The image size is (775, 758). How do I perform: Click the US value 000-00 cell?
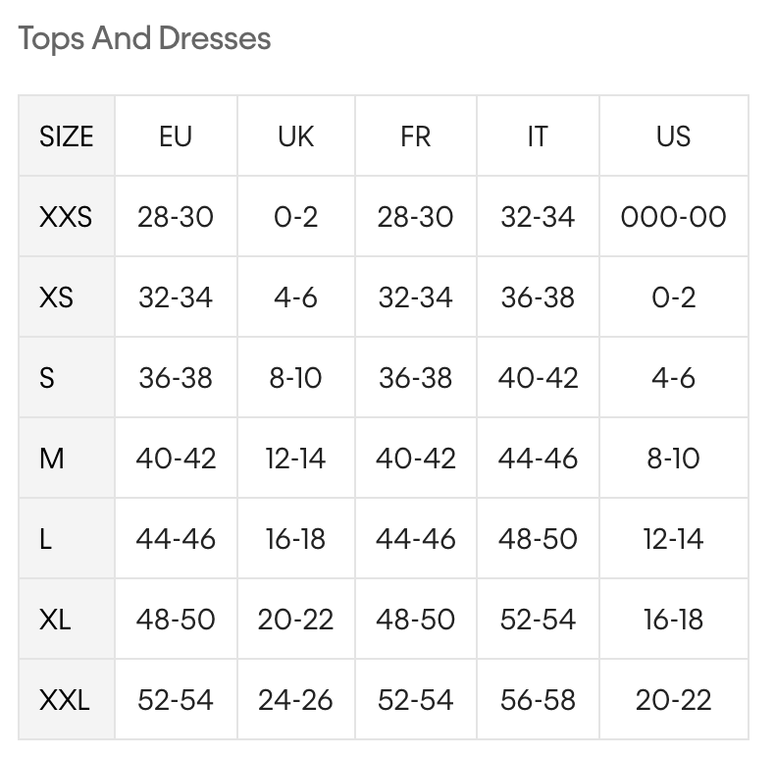point(673,217)
